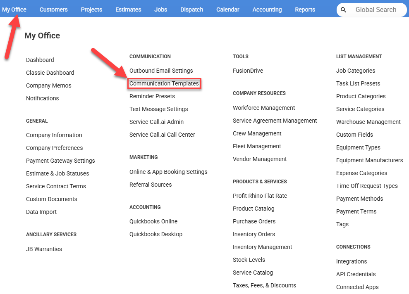409x294 pixels.
Task: Open Service Call.ai Call Center
Action: pyautogui.click(x=162, y=134)
